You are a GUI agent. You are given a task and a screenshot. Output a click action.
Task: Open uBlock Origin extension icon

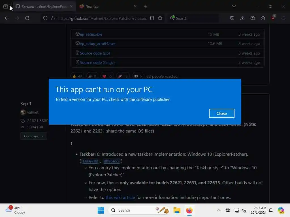(273, 18)
